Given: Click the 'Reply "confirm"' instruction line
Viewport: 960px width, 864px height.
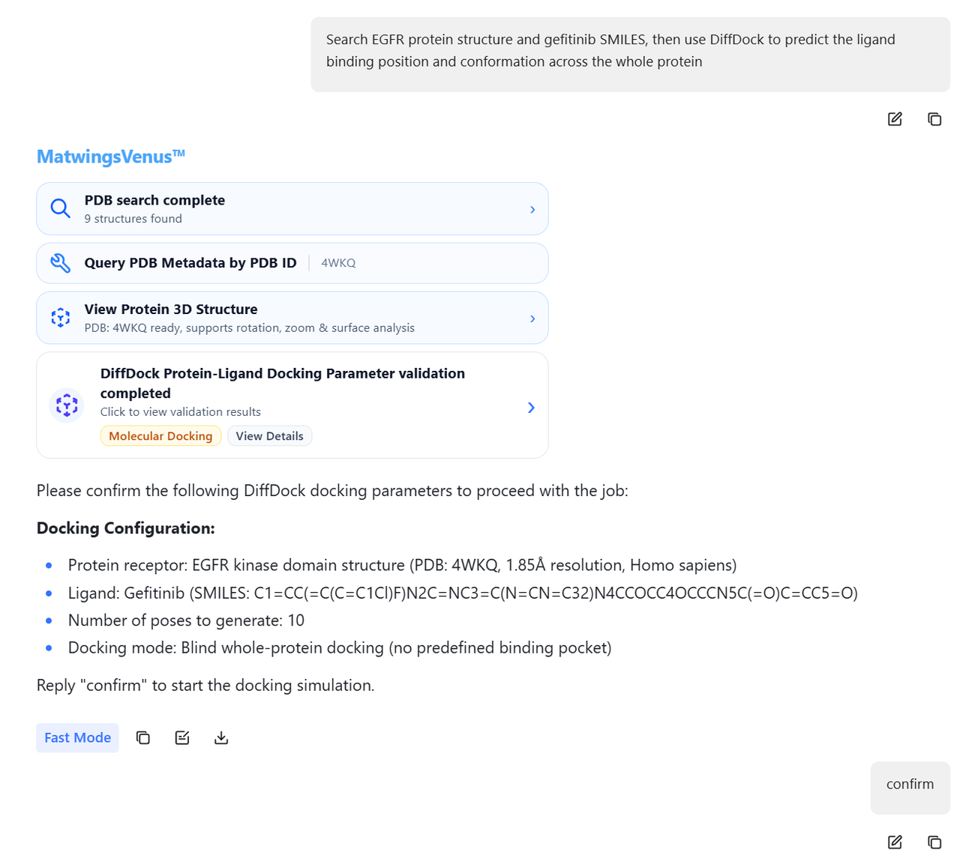Looking at the screenshot, I should coord(205,686).
